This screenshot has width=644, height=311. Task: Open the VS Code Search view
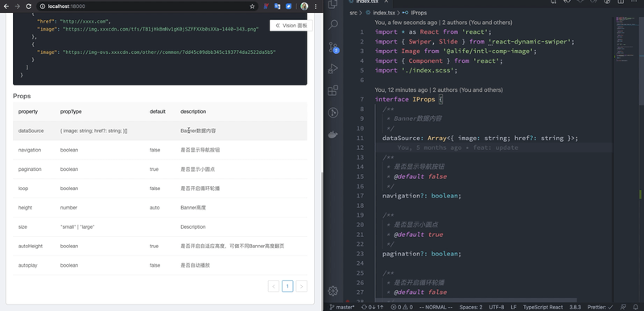click(x=333, y=24)
